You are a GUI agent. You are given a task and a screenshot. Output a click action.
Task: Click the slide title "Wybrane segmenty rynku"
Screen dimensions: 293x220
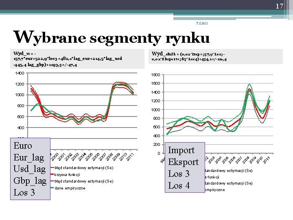click(112, 37)
